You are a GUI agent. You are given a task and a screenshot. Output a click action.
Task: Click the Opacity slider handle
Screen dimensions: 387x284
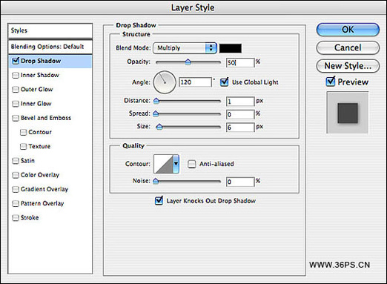coord(188,62)
